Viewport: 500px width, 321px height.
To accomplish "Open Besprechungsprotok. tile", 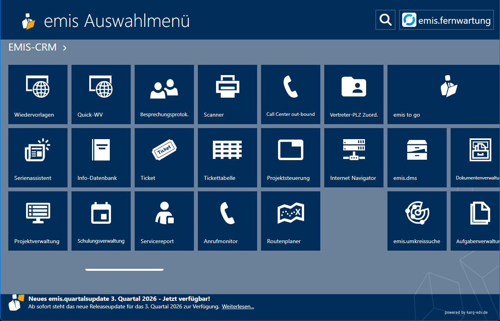I will click(164, 94).
